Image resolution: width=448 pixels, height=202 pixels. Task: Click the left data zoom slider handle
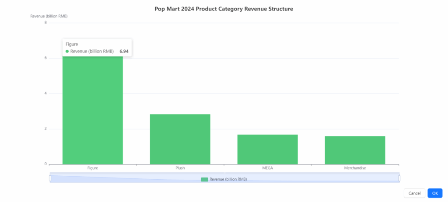(x=50, y=178)
